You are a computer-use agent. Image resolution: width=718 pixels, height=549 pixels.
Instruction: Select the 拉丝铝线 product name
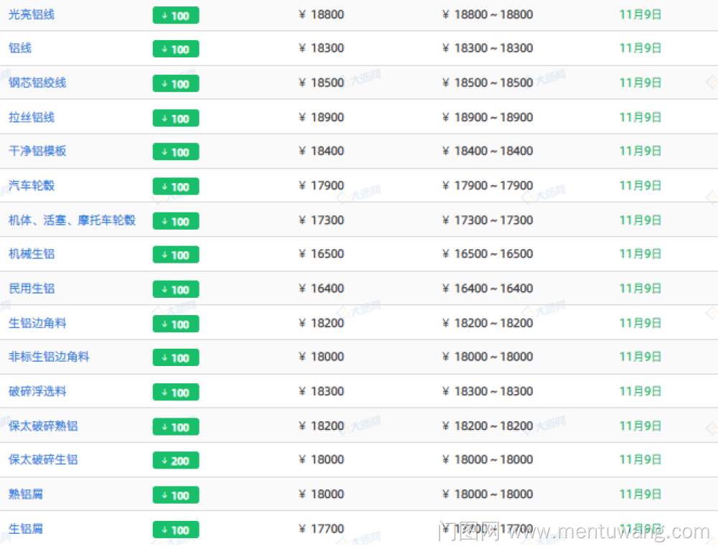click(x=32, y=117)
